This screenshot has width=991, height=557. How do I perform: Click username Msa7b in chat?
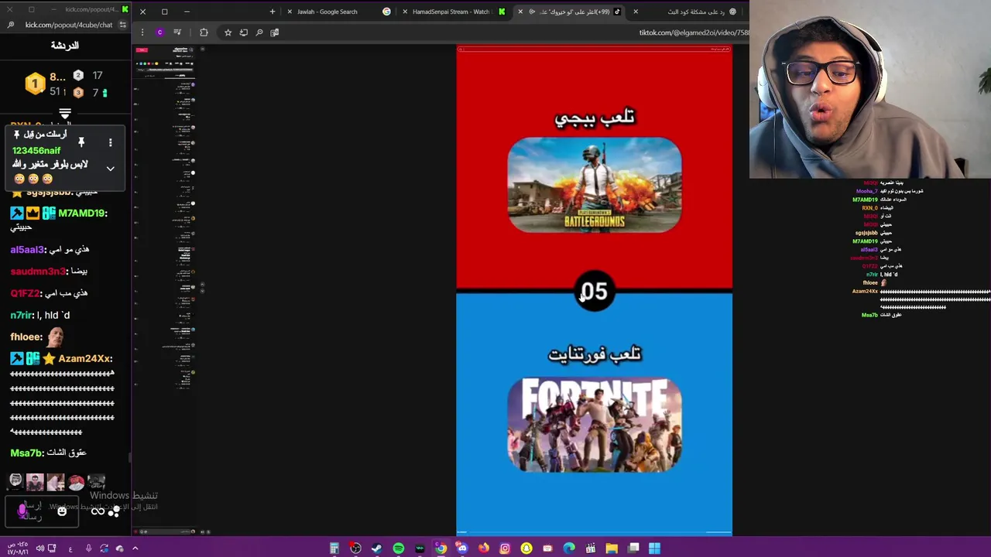tap(26, 453)
